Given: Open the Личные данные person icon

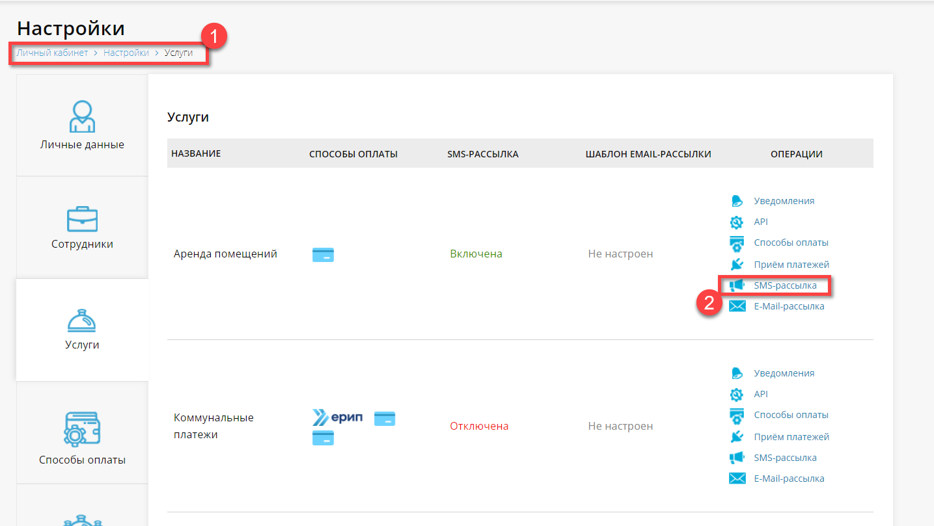Looking at the screenshot, I should (x=82, y=116).
